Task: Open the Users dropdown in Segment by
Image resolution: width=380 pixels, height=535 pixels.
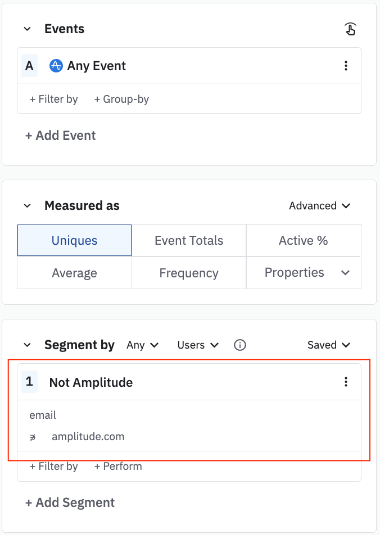Action: (x=197, y=345)
